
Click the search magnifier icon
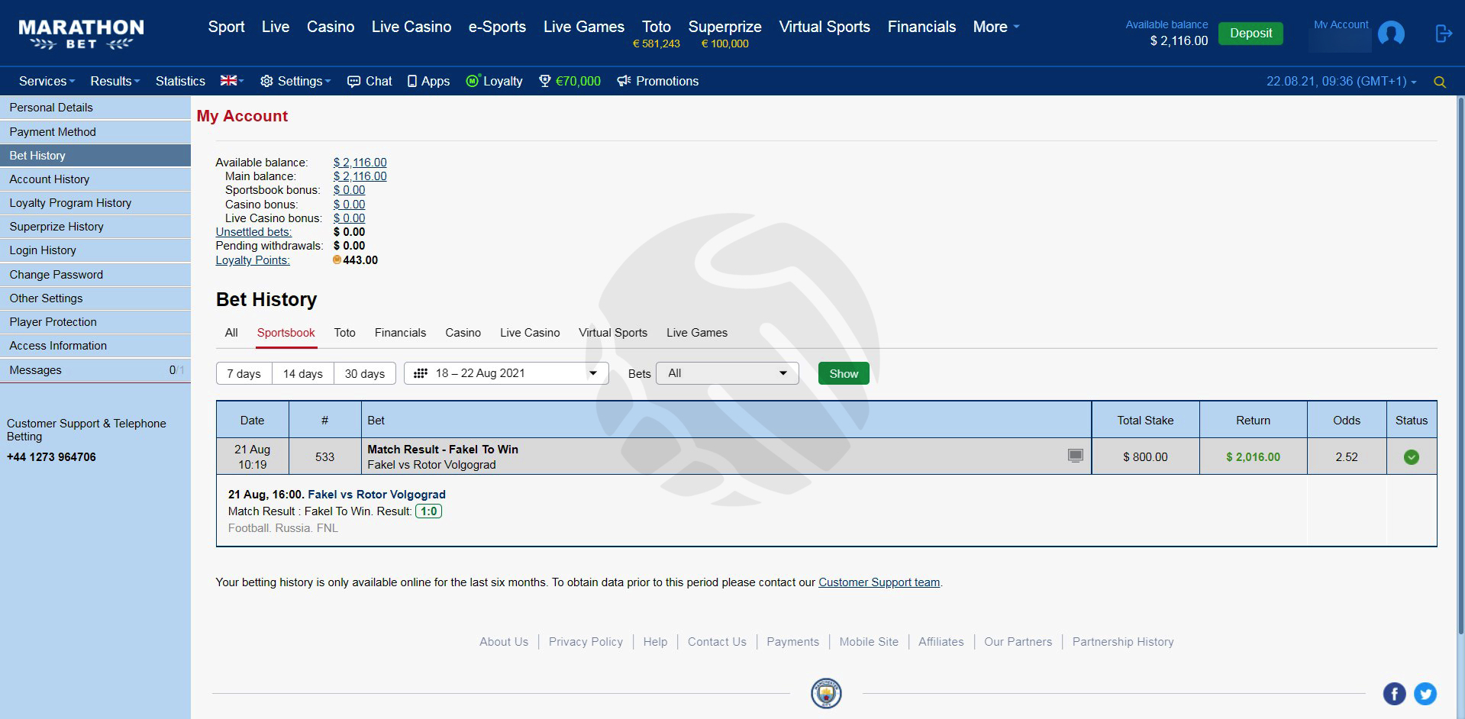1440,82
